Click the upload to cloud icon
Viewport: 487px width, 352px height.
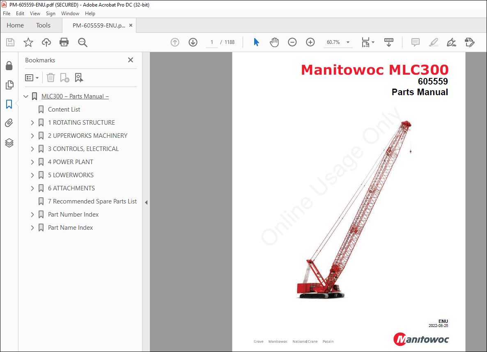(46, 42)
